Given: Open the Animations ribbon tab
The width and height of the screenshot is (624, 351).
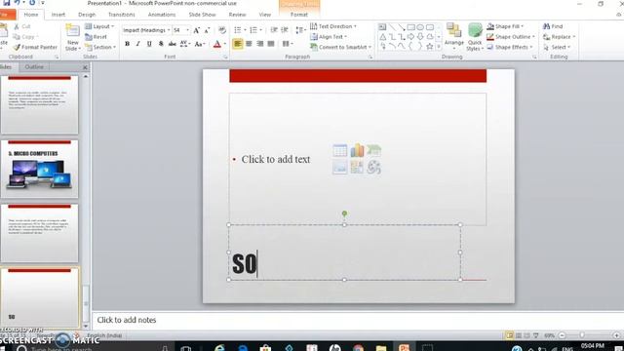Looking at the screenshot, I should (162, 15).
